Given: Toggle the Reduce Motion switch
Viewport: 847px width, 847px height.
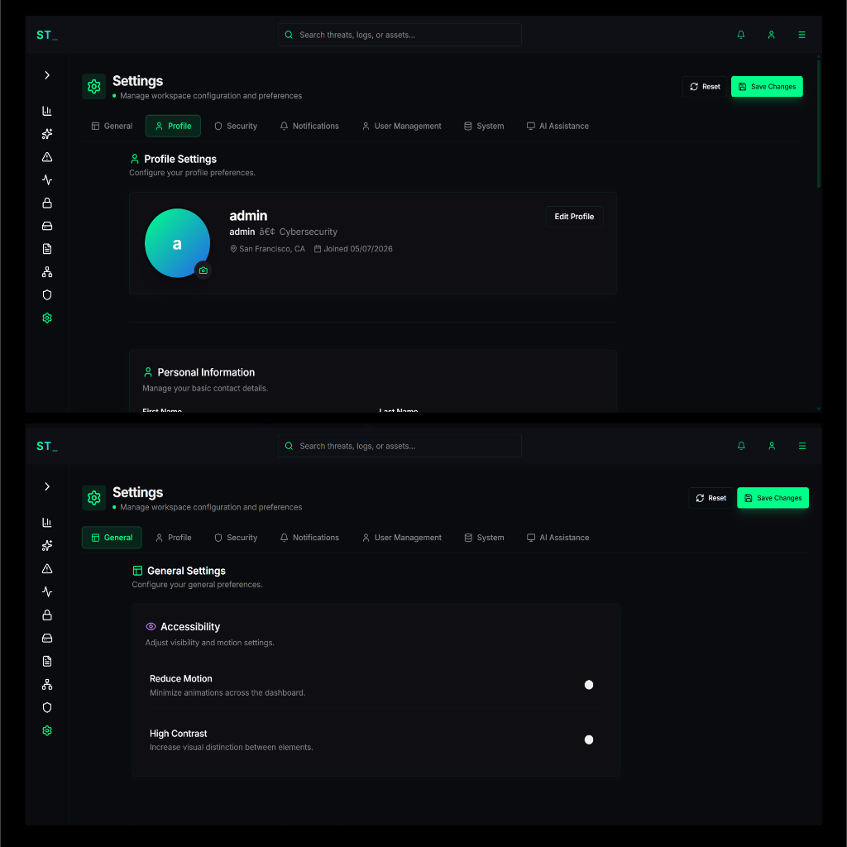Looking at the screenshot, I should coord(589,685).
